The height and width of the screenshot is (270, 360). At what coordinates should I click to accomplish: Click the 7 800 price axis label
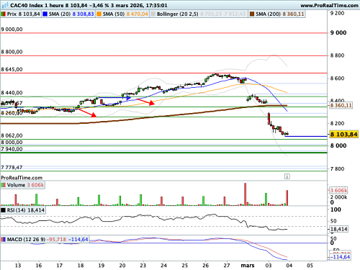tap(337, 169)
